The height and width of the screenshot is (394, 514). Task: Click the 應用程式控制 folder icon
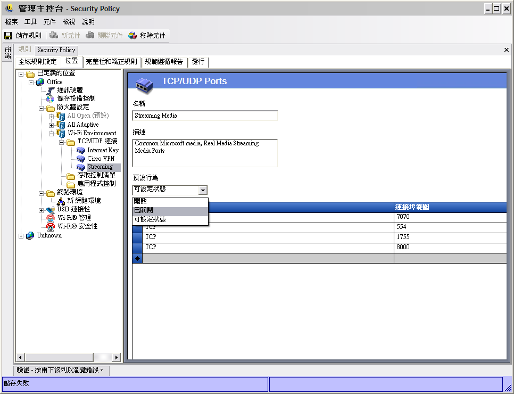tap(71, 185)
